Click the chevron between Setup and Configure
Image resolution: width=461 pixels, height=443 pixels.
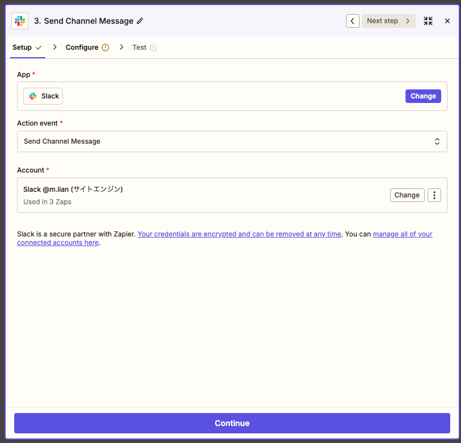point(54,48)
